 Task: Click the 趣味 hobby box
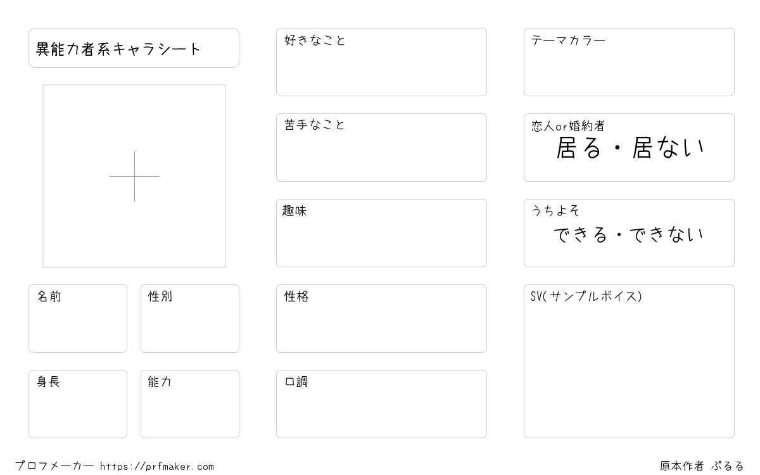click(x=381, y=233)
